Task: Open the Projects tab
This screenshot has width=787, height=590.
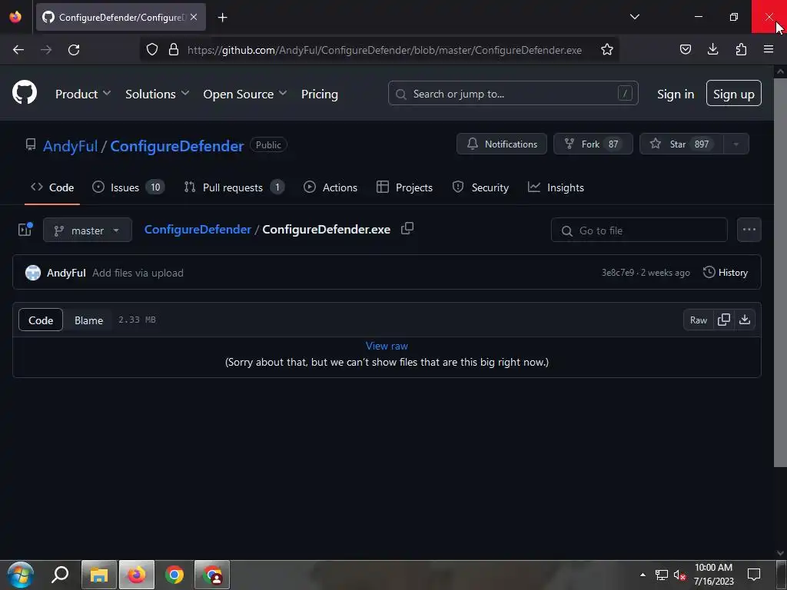Action: coord(404,187)
